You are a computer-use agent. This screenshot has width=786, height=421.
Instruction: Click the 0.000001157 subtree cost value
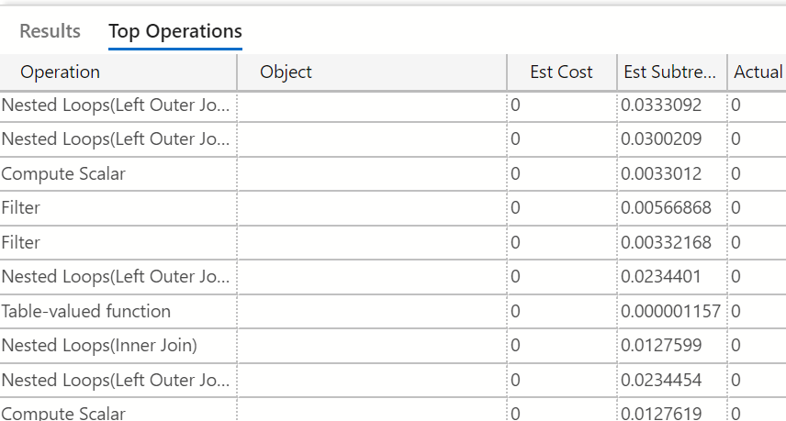click(670, 311)
